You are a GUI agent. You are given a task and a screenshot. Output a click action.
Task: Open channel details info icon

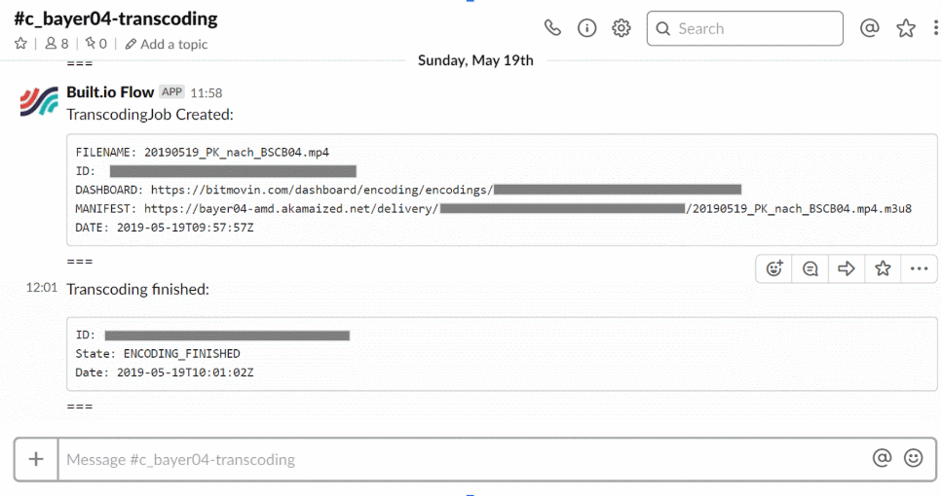(x=586, y=28)
